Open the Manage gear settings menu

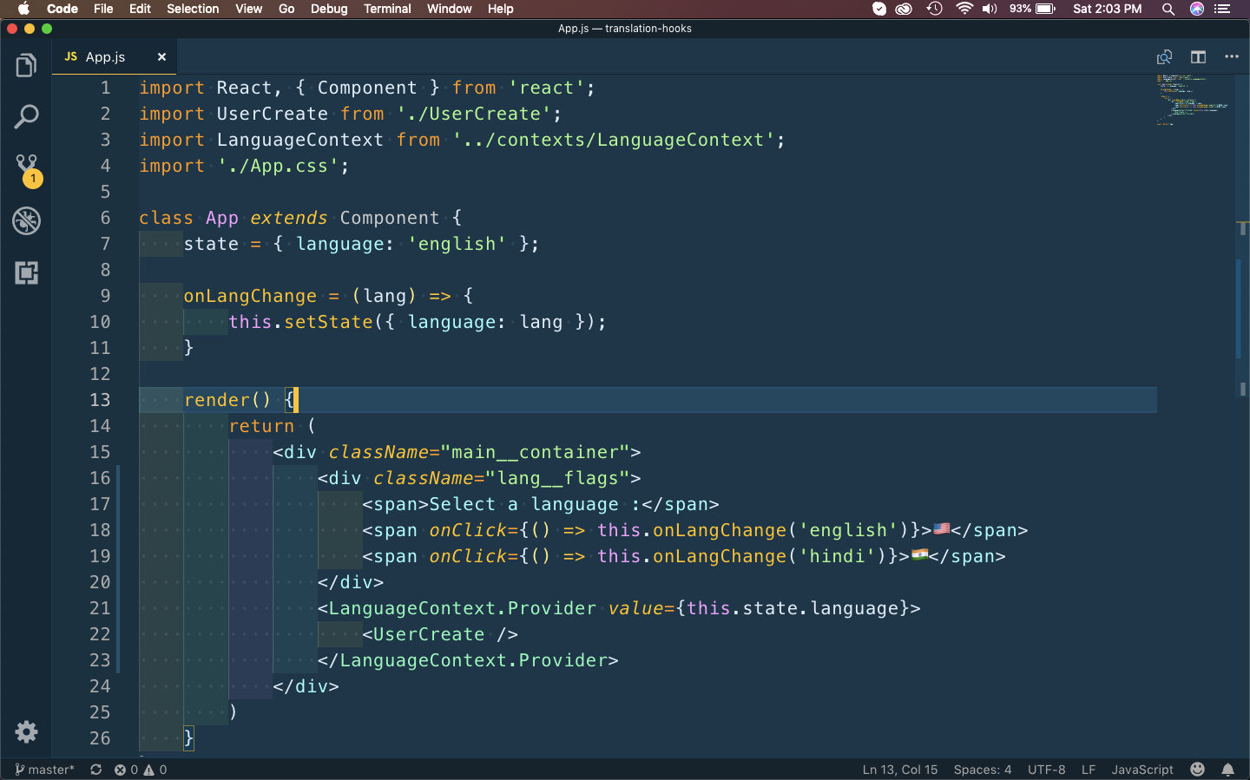point(26,731)
